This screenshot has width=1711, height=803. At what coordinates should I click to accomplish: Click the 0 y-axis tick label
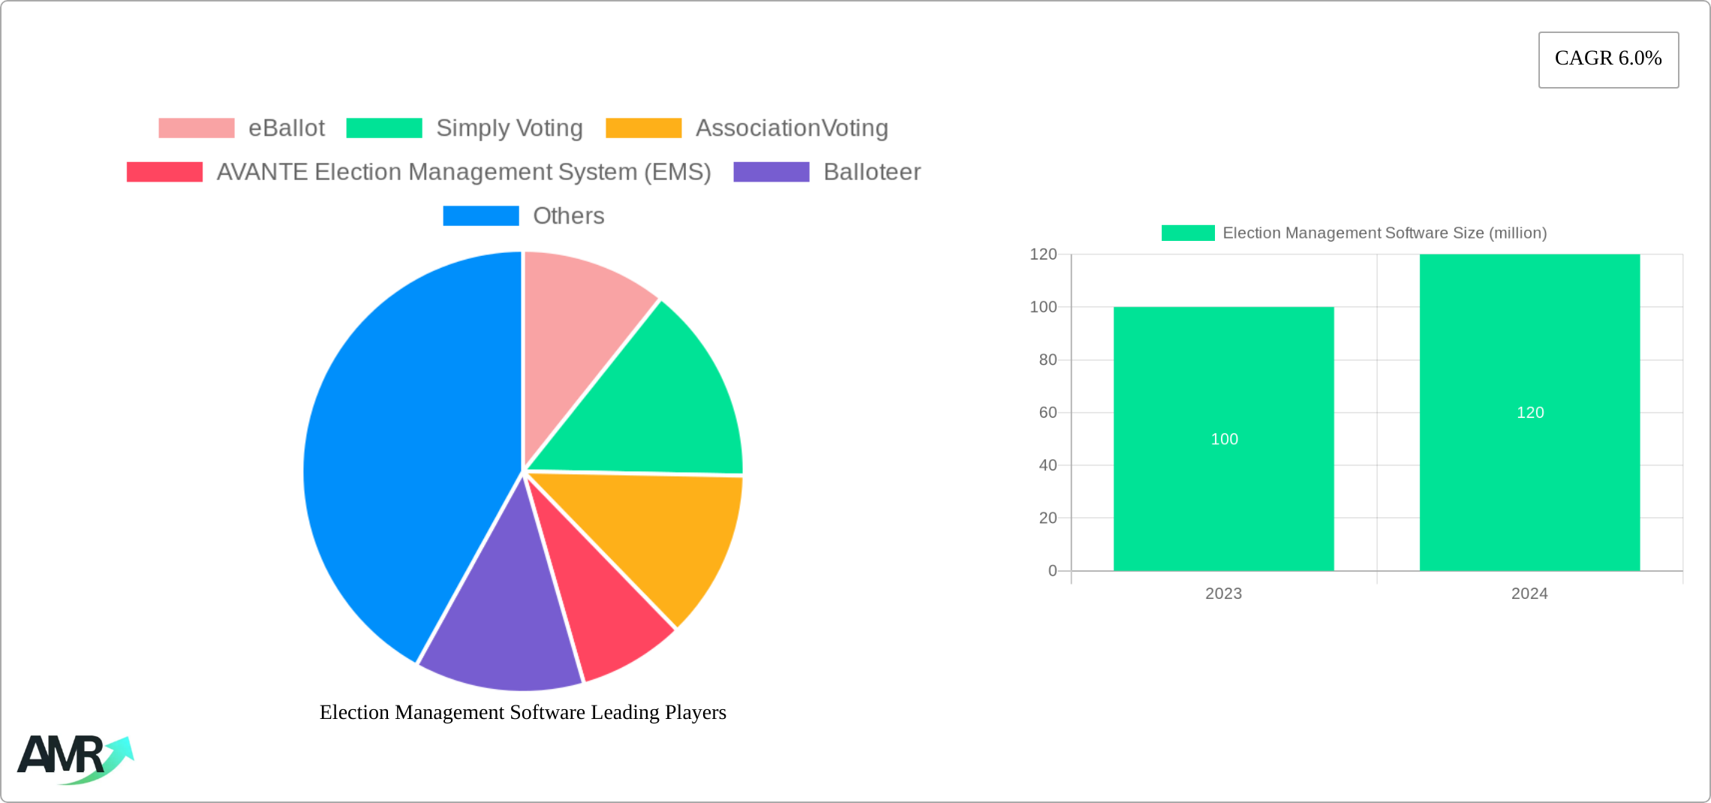point(1053,571)
